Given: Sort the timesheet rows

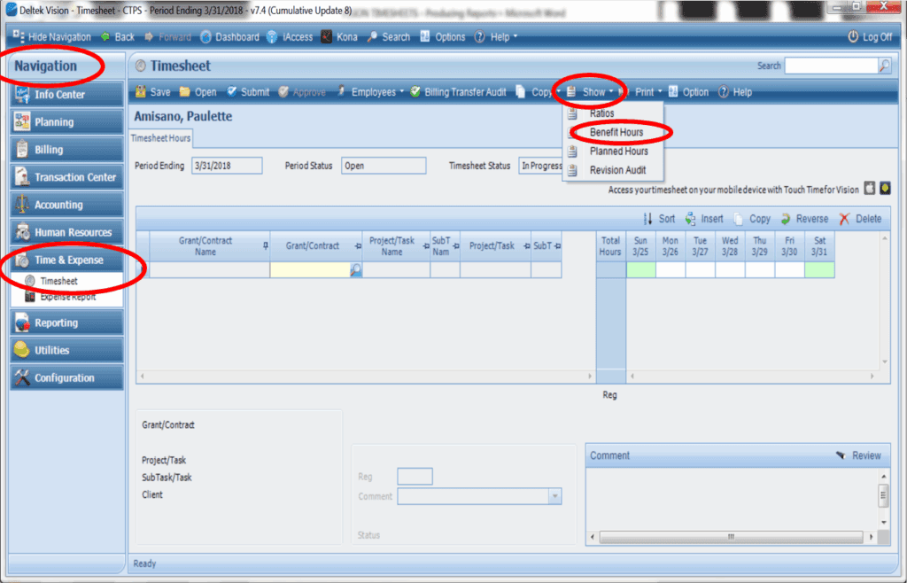Looking at the screenshot, I should click(x=659, y=219).
